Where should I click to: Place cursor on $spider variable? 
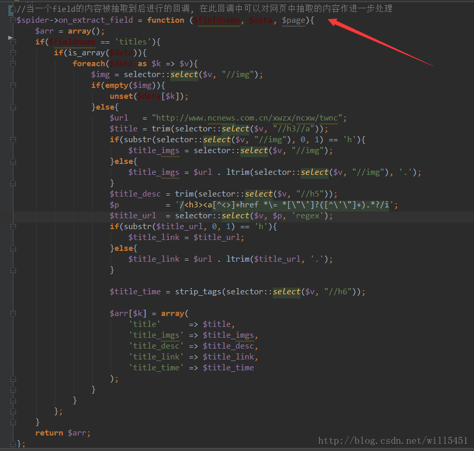(33, 20)
